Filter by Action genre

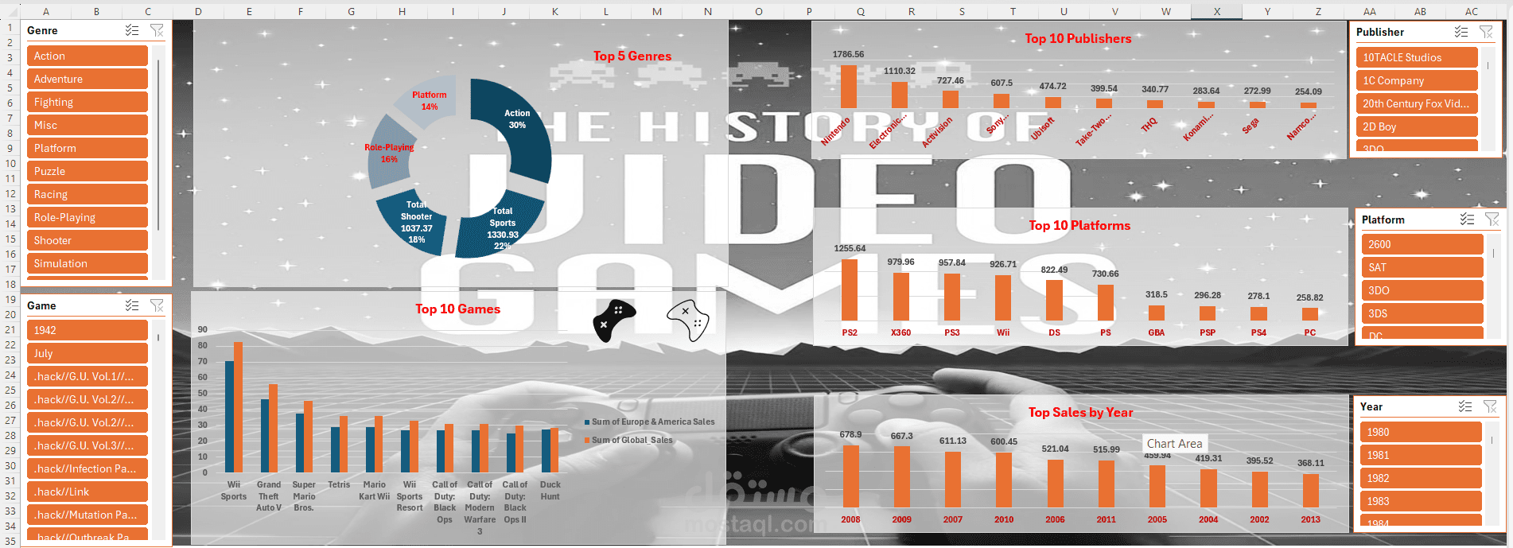88,56
